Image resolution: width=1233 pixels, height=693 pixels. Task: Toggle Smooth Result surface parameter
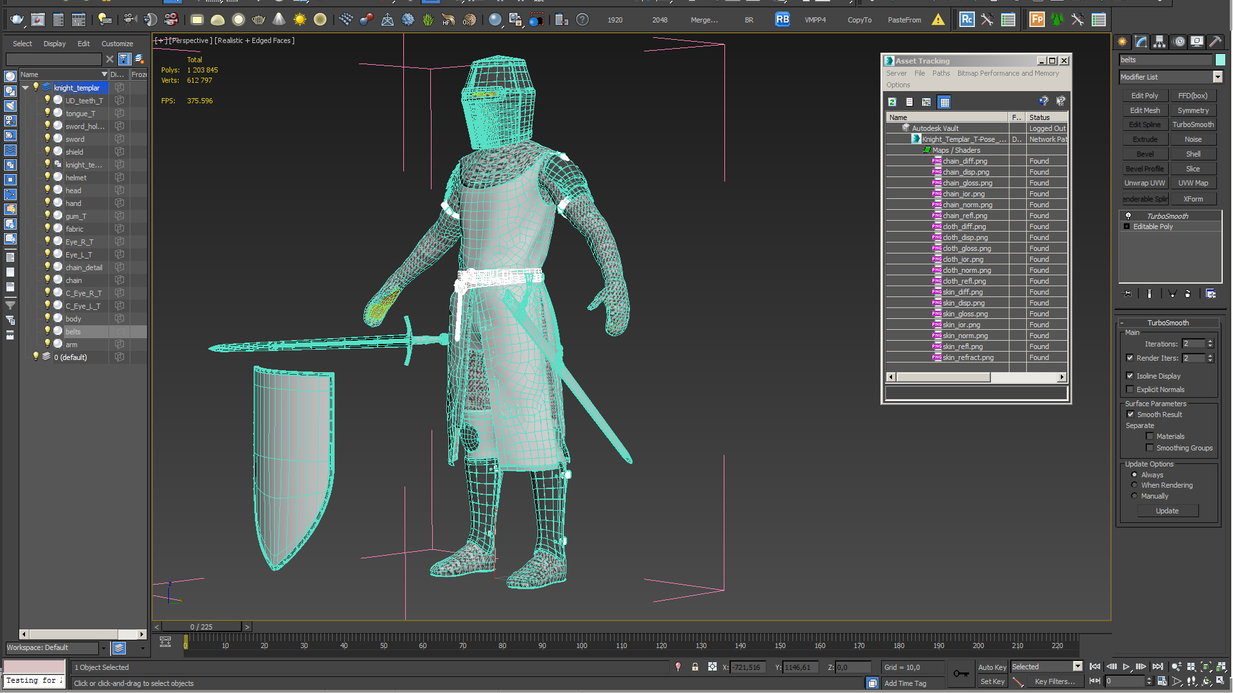coord(1130,414)
